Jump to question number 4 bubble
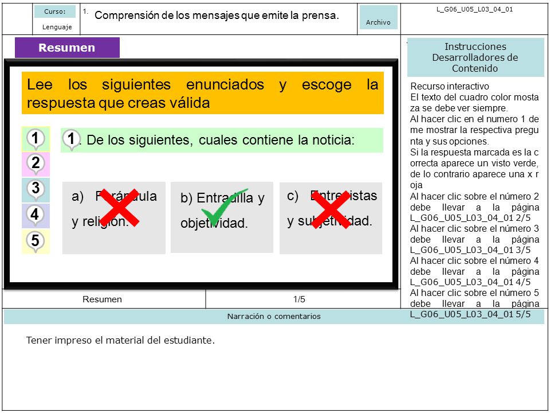 [36, 216]
